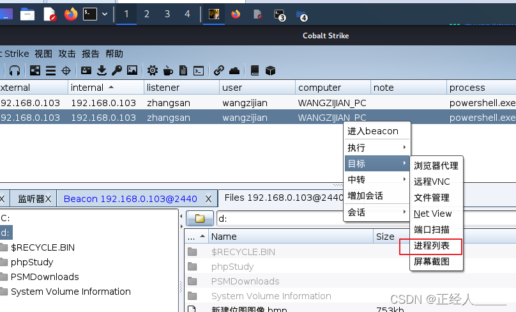Choose 远程VNC submenu item

pos(436,182)
